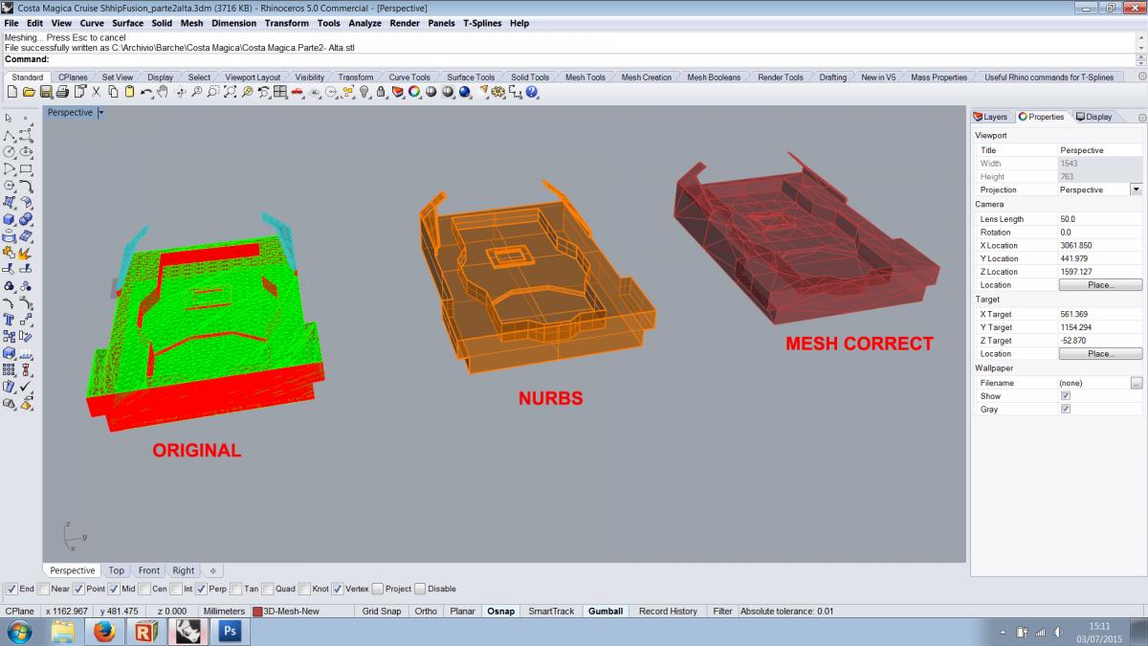Open the Projection dropdown in Properties
The image size is (1148, 646).
tap(1136, 189)
